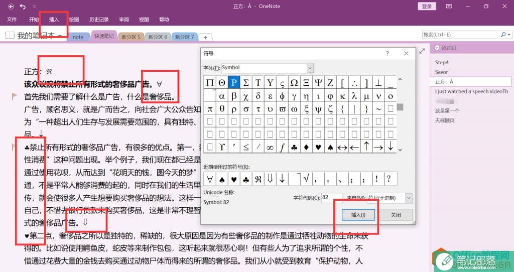The width and height of the screenshot is (514, 272).
Task: Choose the → right arrow symbol
Action: coord(378,147)
